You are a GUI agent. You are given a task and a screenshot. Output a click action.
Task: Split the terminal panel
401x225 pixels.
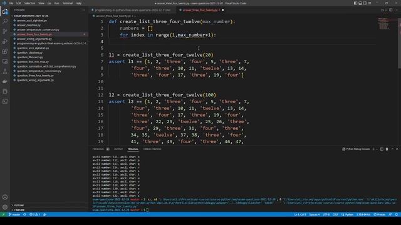(x=382, y=149)
